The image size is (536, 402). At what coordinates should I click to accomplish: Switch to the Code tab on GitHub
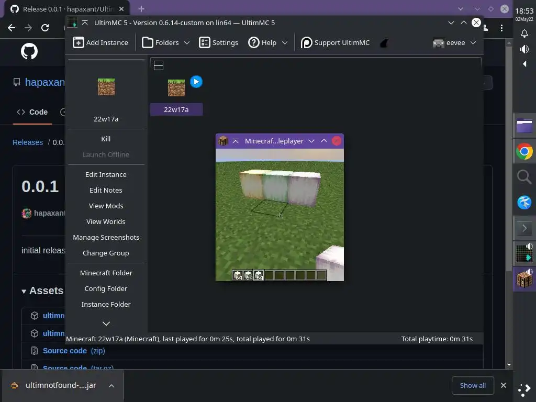coord(32,112)
